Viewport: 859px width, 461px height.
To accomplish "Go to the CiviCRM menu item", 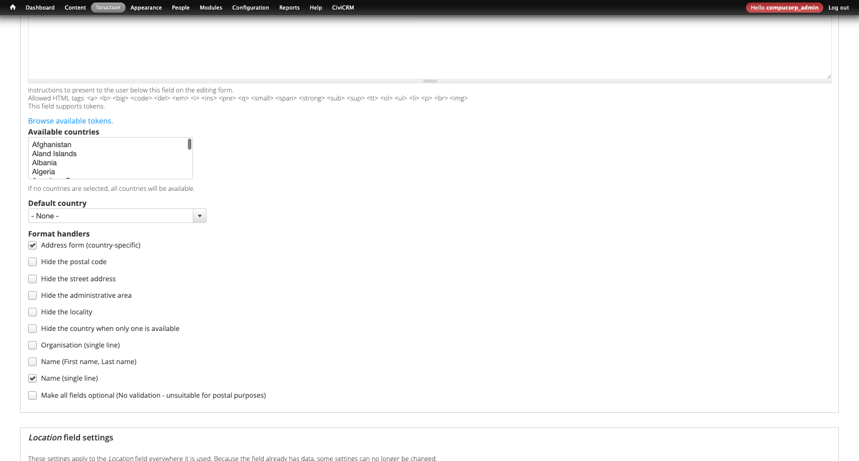I will tap(343, 8).
